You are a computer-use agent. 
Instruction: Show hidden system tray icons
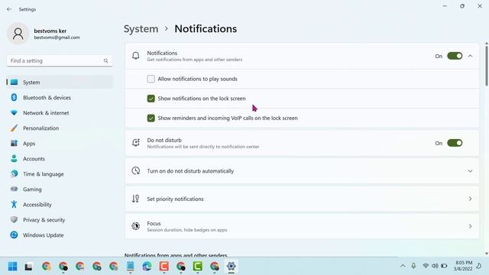click(x=403, y=266)
